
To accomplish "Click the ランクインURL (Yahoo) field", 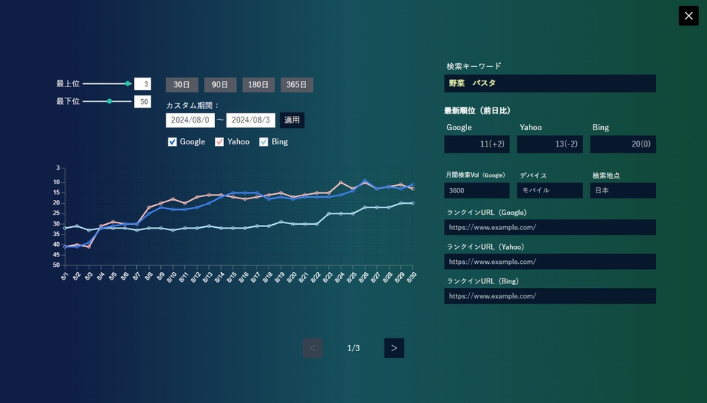I will 550,262.
